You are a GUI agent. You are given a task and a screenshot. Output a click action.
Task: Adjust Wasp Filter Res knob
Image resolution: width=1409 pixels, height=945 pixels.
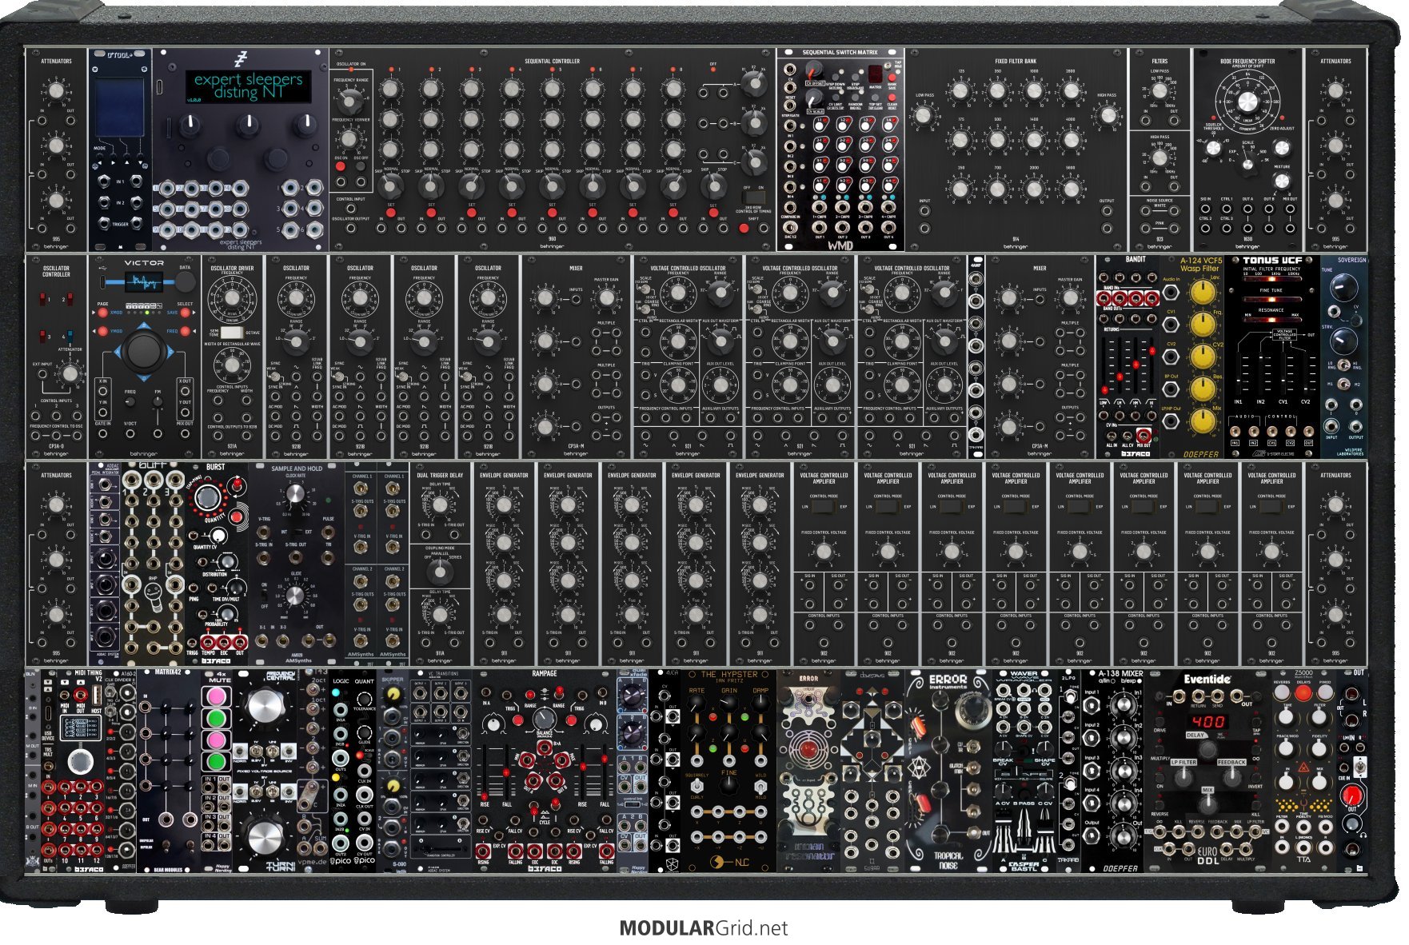(x=1203, y=389)
